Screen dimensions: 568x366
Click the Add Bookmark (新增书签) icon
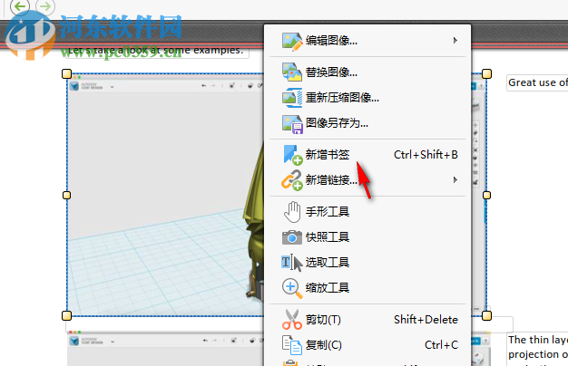pyautogui.click(x=292, y=155)
